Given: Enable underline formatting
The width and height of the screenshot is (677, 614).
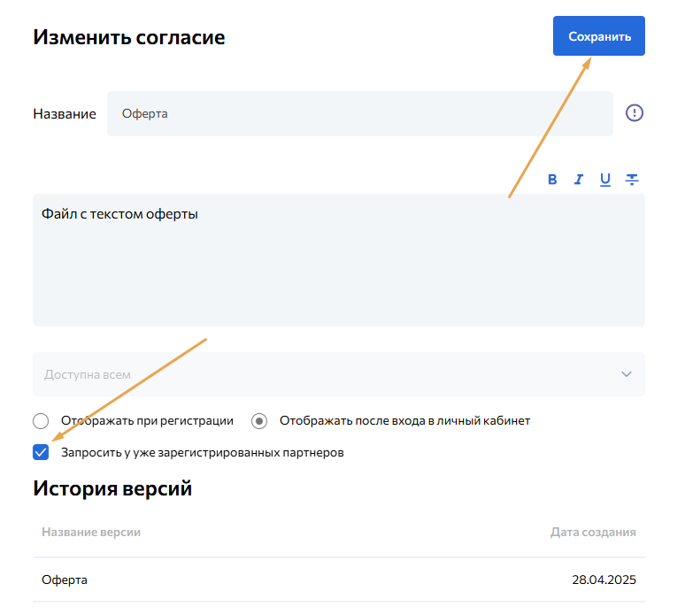Looking at the screenshot, I should tap(605, 180).
